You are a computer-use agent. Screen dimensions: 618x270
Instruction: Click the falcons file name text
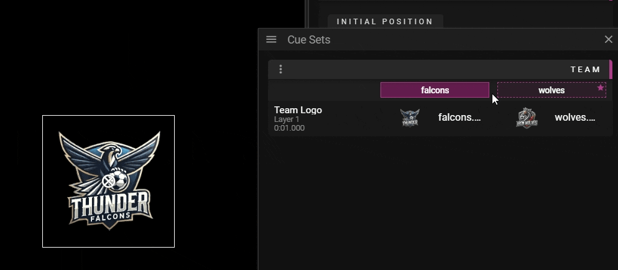click(x=459, y=118)
